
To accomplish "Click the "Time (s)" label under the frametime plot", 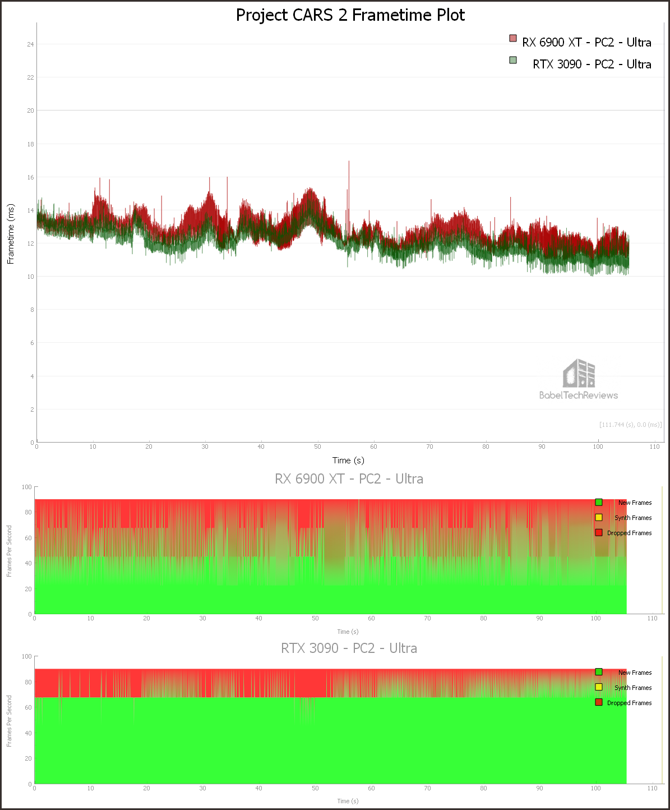I will point(348,461).
